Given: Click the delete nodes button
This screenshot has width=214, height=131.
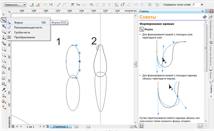Looking at the screenshot, I should click(37, 5).
